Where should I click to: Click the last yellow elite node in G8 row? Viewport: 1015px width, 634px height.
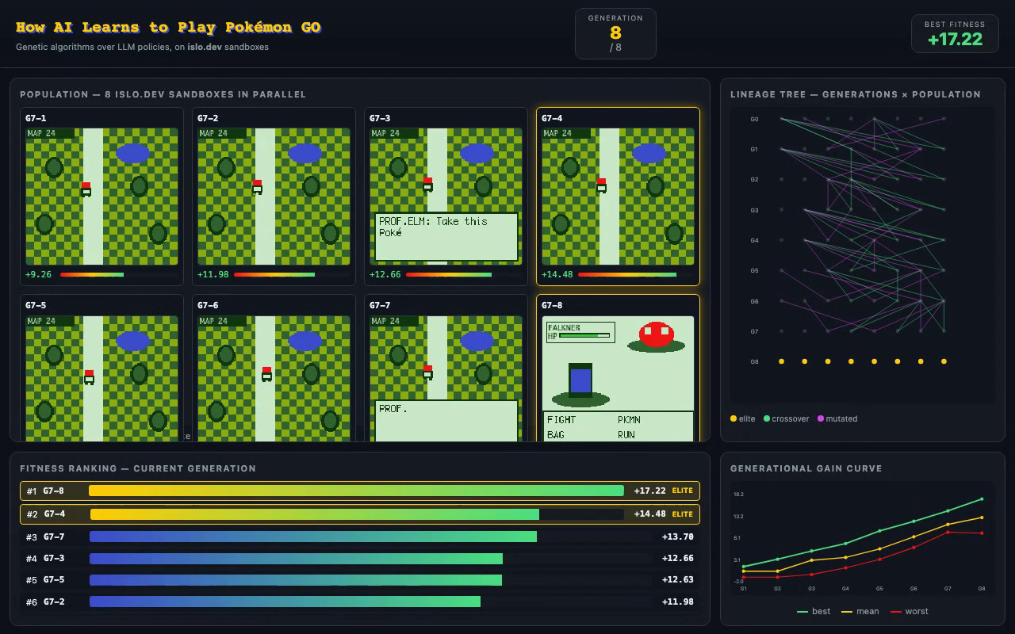[x=944, y=361]
